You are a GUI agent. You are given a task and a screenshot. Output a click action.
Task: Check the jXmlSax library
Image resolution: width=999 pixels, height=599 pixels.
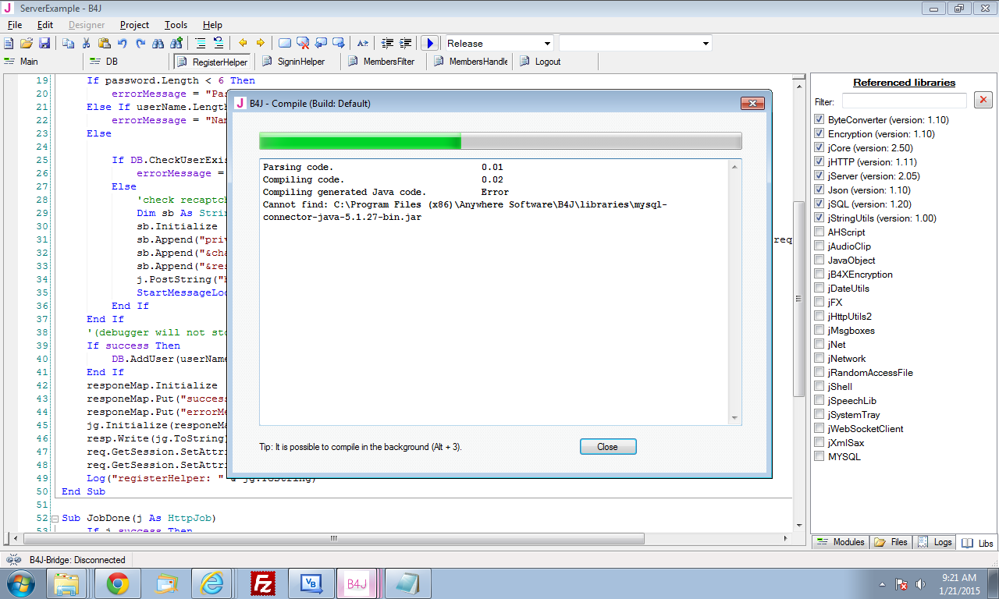point(819,443)
